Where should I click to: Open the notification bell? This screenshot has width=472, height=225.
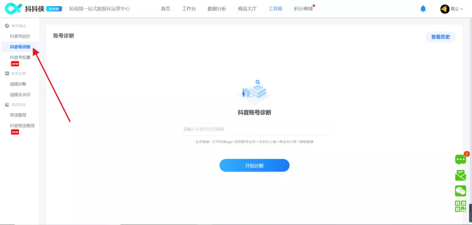coord(423,9)
